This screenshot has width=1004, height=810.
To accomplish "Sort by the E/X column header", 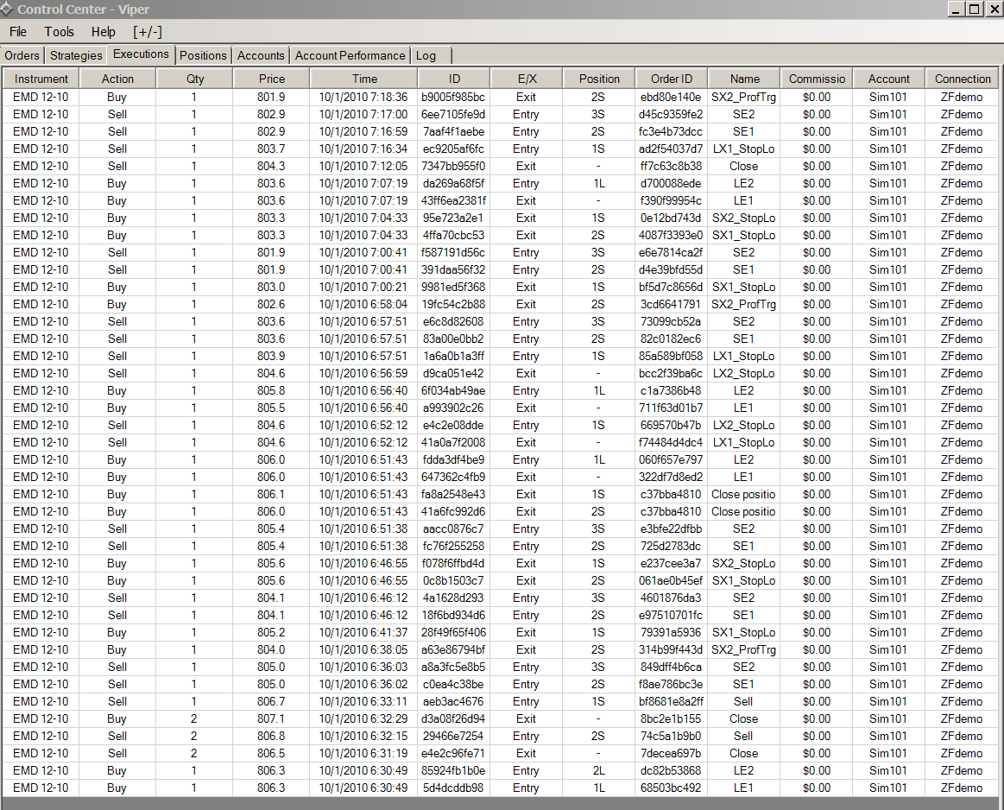I will click(527, 79).
